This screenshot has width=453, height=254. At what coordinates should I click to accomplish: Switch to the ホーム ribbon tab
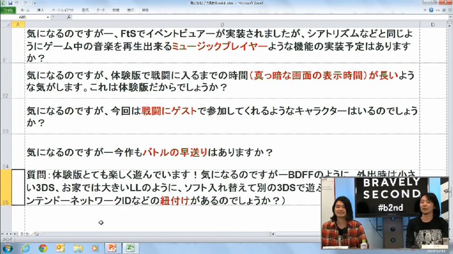coord(25,10)
